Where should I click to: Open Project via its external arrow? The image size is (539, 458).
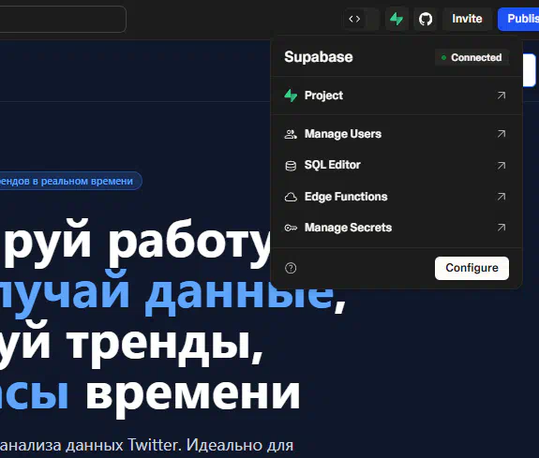pyautogui.click(x=502, y=96)
